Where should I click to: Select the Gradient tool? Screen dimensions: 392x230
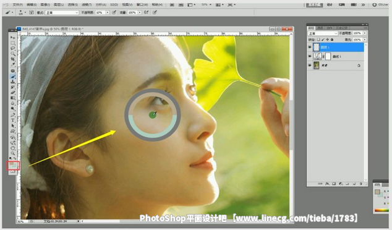pos(12,98)
